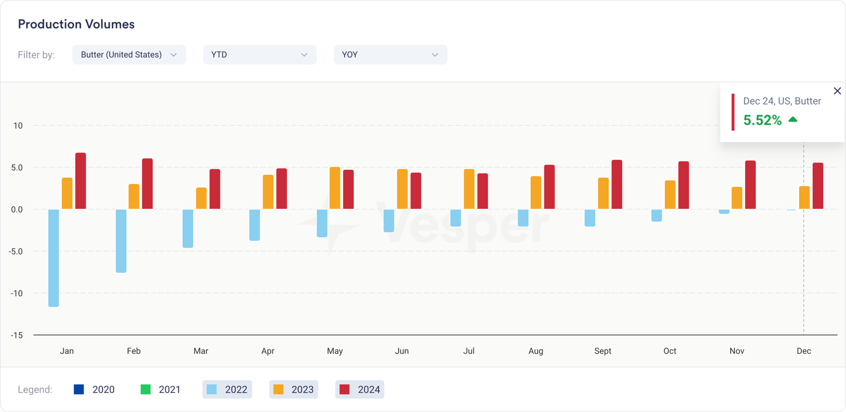Image resolution: width=846 pixels, height=412 pixels.
Task: Click the red December 2024 bar
Action: tap(817, 186)
